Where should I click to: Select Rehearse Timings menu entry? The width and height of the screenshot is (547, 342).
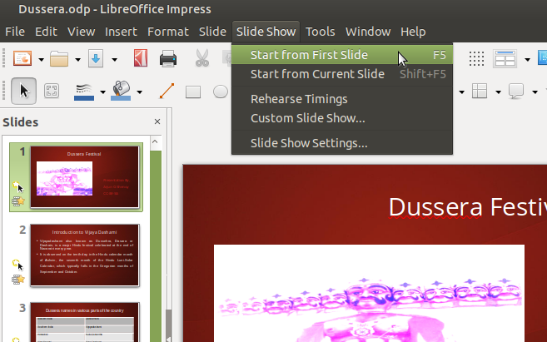click(342, 99)
